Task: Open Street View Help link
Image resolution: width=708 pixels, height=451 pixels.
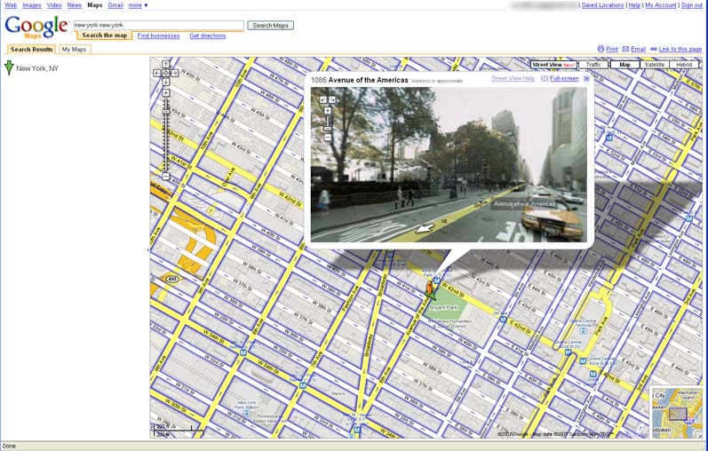Action: [513, 78]
